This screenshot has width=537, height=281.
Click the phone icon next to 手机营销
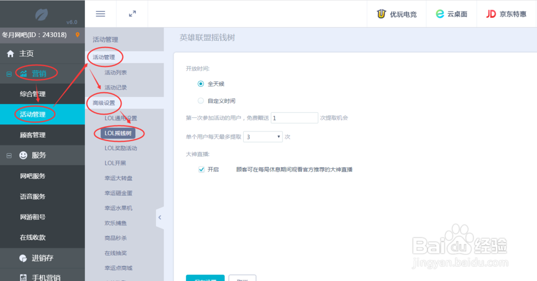[x=23, y=278]
